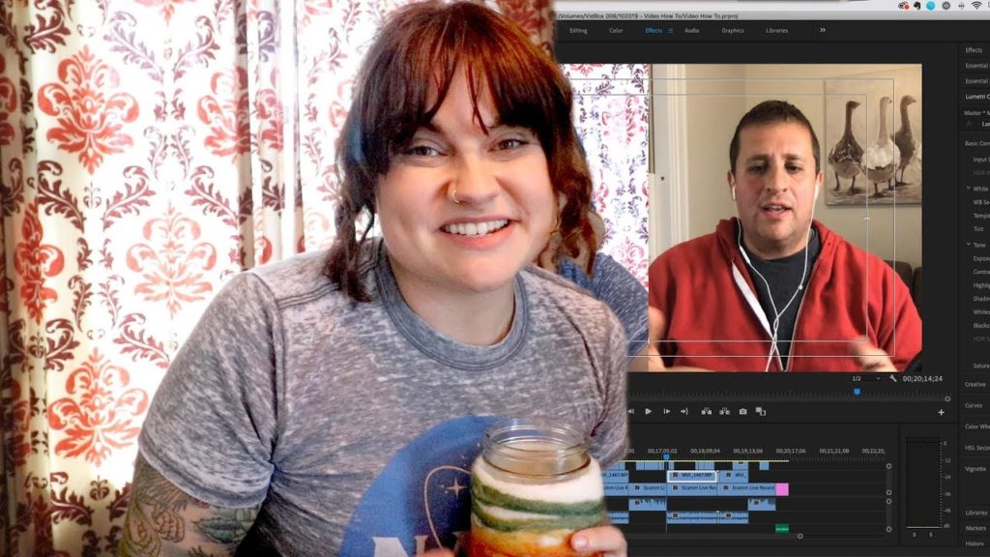Open the Program monitor wrench settings icon

click(x=894, y=378)
